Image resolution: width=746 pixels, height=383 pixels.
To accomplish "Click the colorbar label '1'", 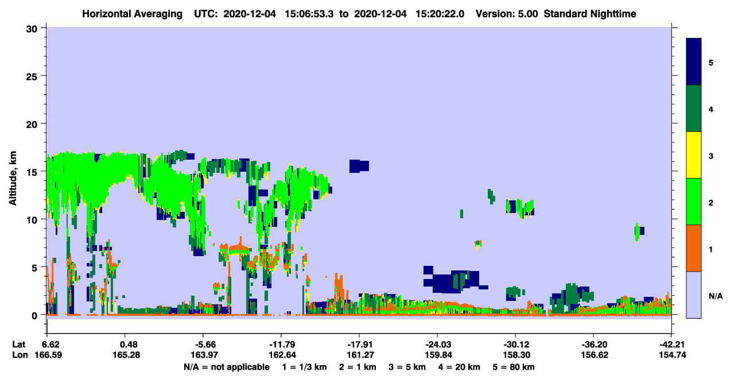I will coord(711,249).
